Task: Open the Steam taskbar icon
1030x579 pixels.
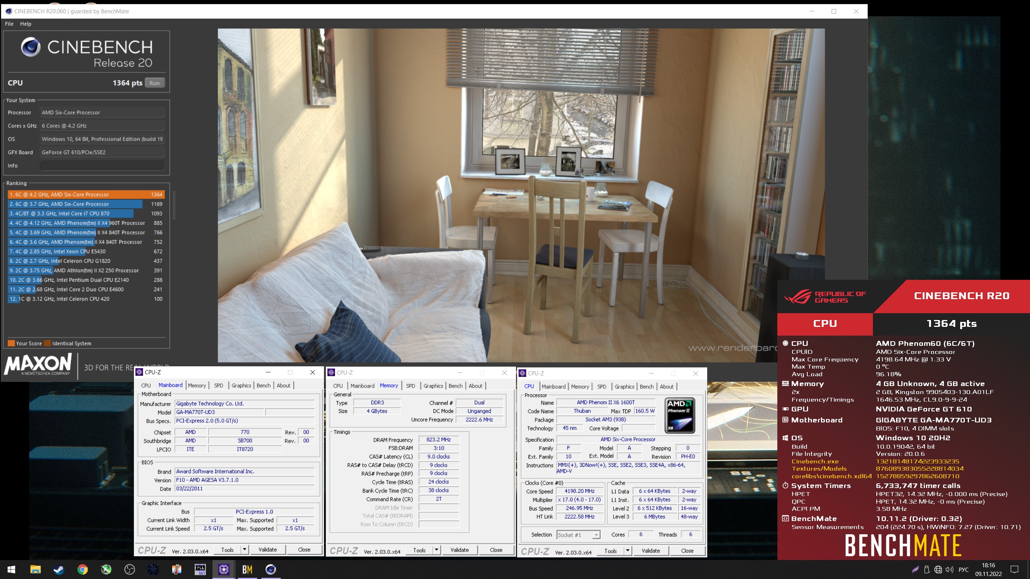Action: click(59, 570)
